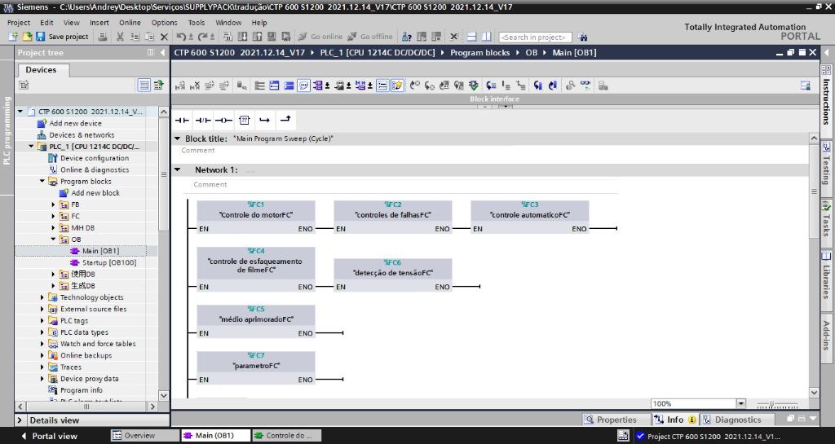This screenshot has height=444, width=835.
Task: Open Accessible devices icon in toolbar
Action: pyautogui.click(x=406, y=37)
